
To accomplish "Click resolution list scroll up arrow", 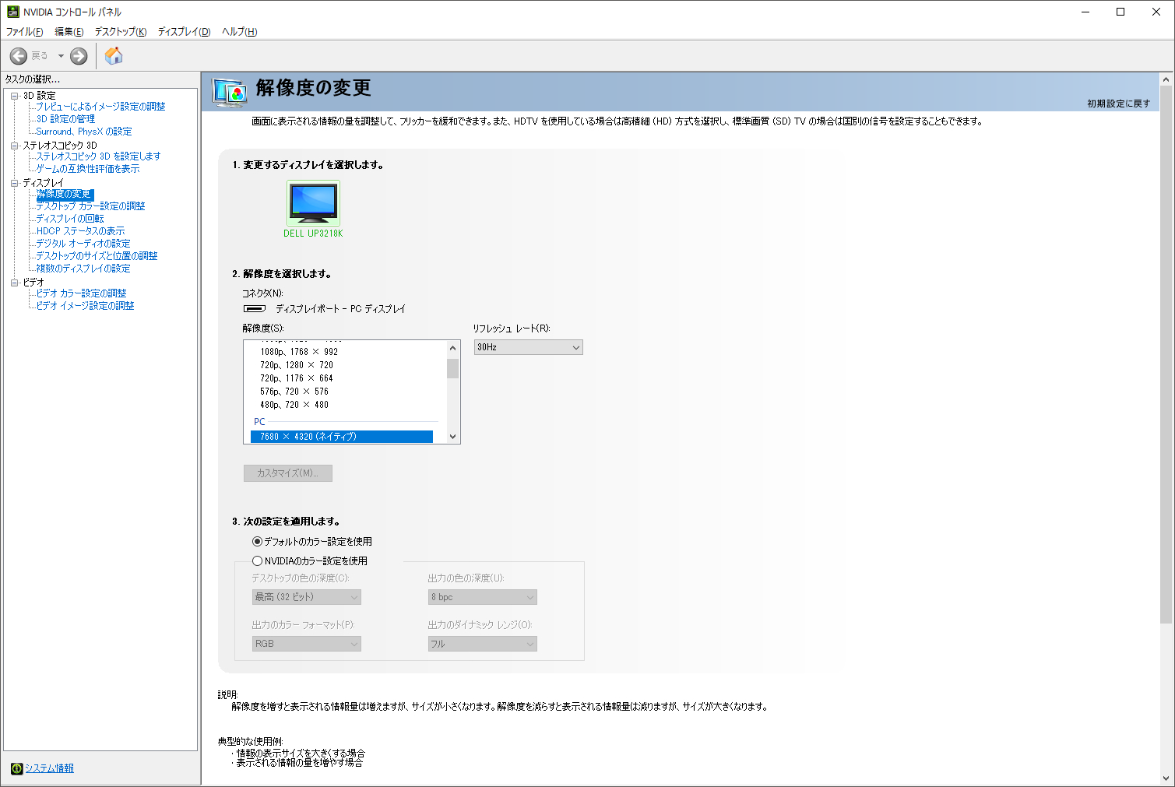I will click(x=452, y=348).
